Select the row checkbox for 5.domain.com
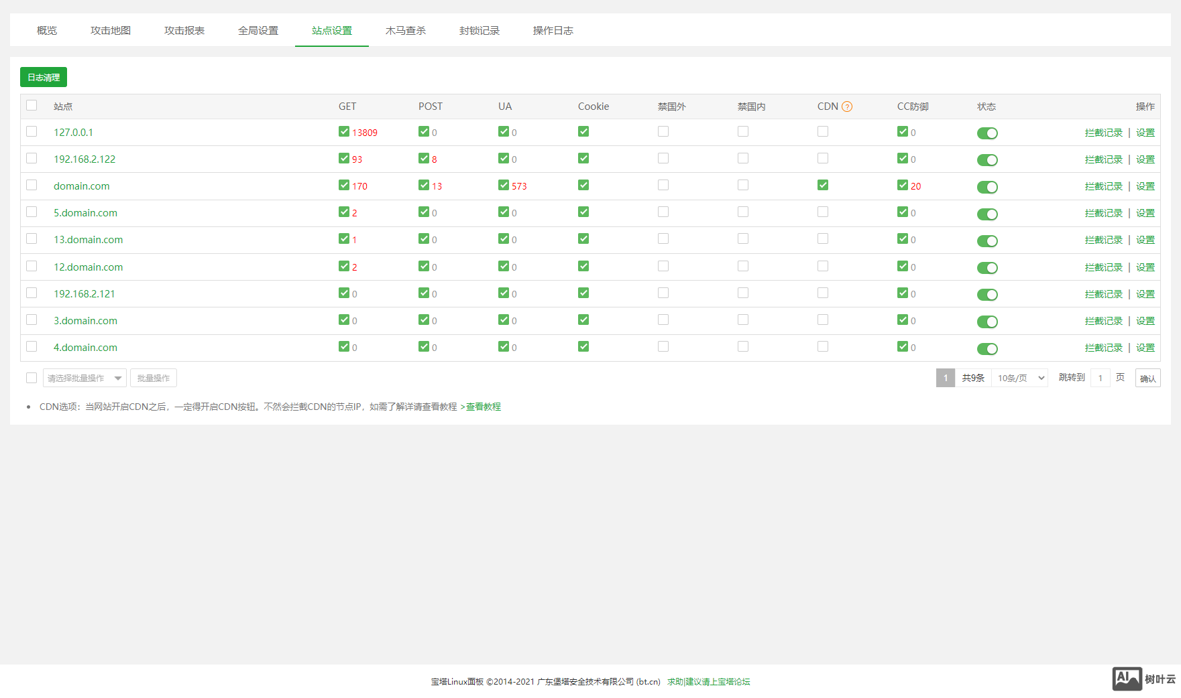 pyautogui.click(x=32, y=212)
